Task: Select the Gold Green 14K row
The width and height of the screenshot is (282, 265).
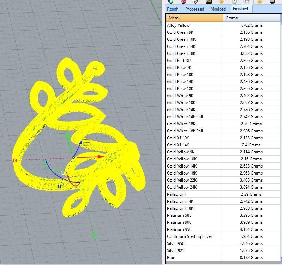Action: 223,46
